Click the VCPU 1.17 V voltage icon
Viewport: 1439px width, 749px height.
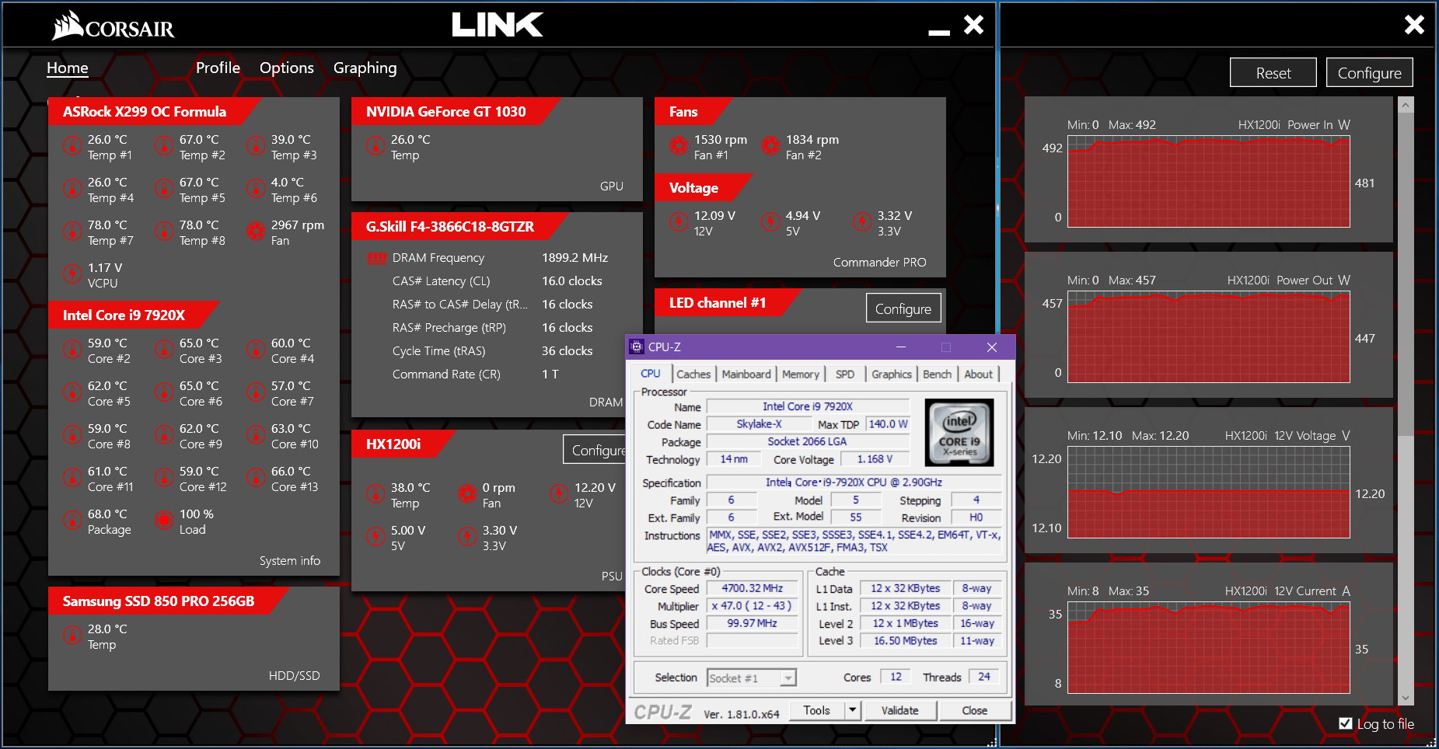tap(72, 273)
